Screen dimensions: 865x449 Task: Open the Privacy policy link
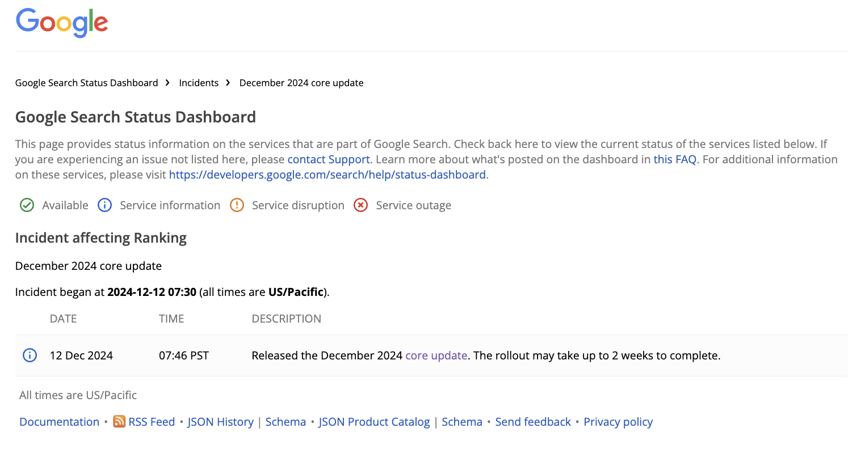[x=618, y=422]
